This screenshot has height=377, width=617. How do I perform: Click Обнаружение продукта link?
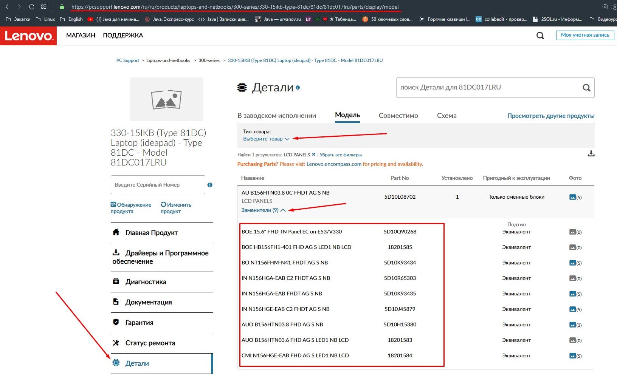pos(131,208)
